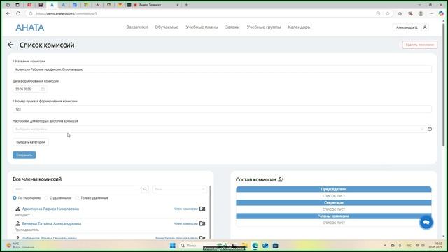Click the АНАТА logo

click(x=29, y=27)
